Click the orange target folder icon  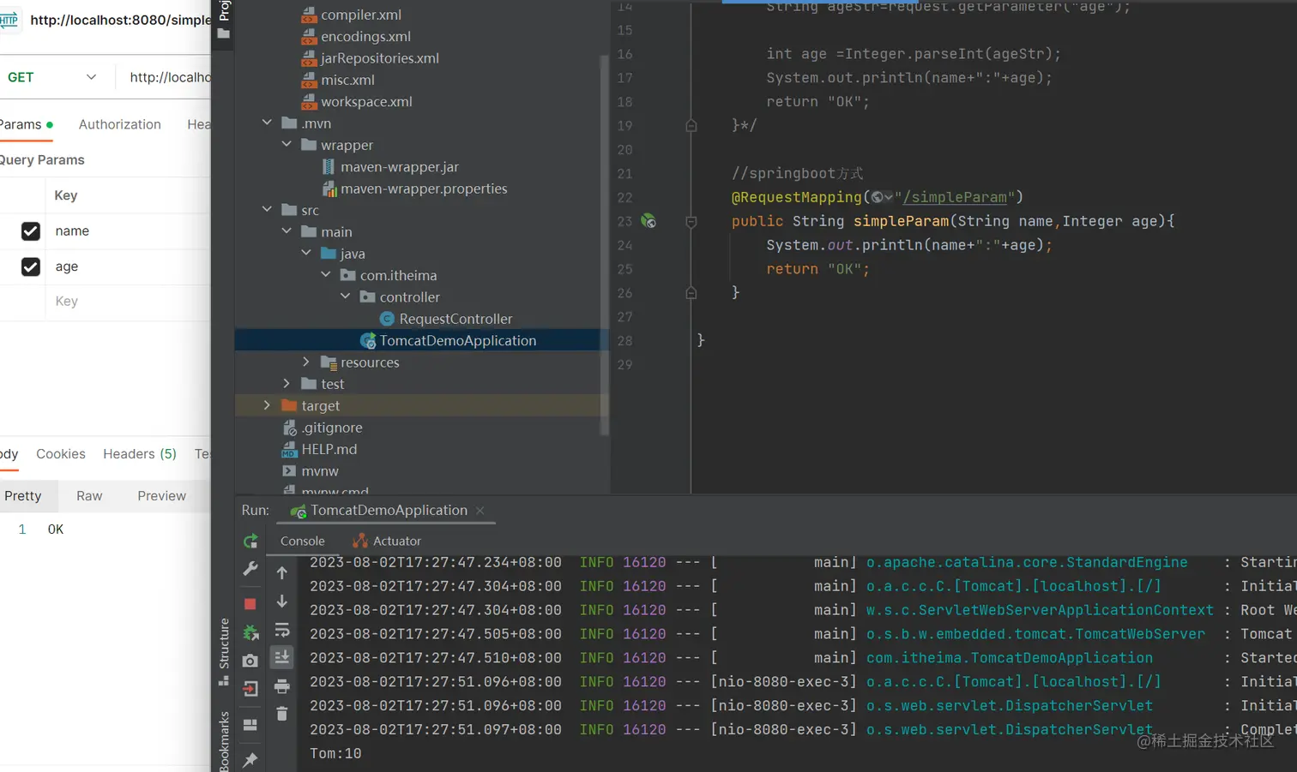290,405
